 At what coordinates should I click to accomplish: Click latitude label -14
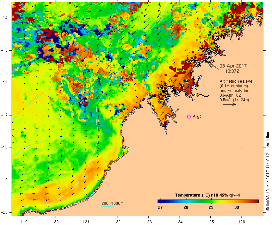coord(4,18)
